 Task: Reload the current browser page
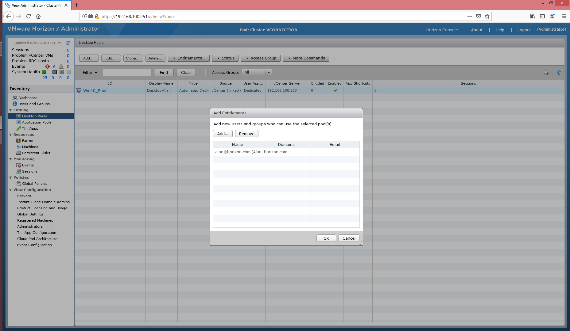click(x=29, y=17)
